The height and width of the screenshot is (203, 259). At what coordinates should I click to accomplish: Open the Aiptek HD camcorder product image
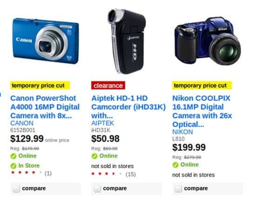[x=127, y=41]
